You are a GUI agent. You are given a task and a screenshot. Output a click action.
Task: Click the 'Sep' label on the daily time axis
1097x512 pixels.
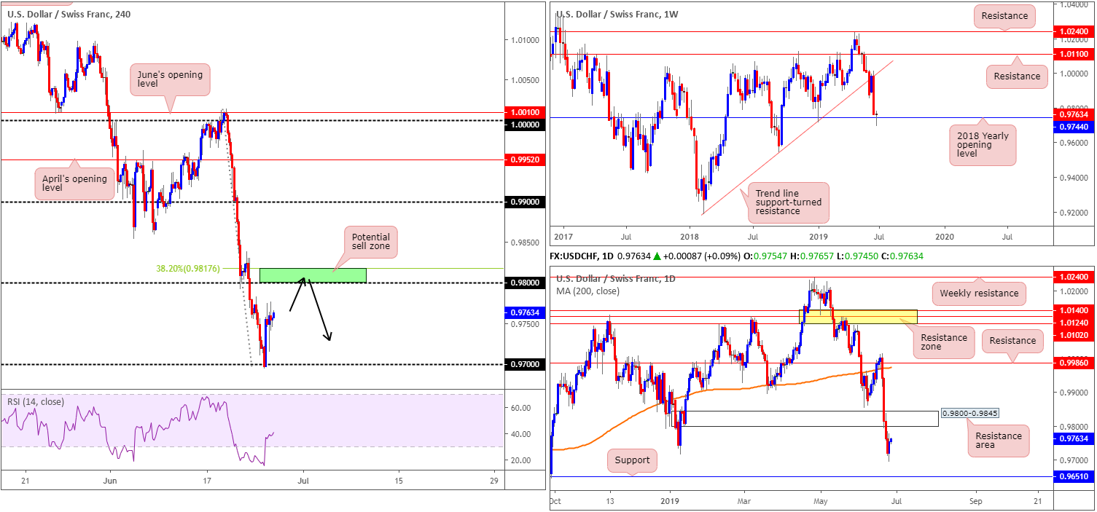(976, 502)
